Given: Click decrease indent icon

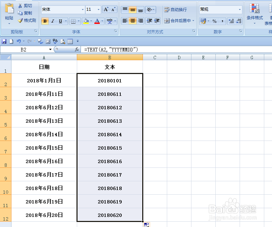Looking at the screenshot, I should point(149,21).
